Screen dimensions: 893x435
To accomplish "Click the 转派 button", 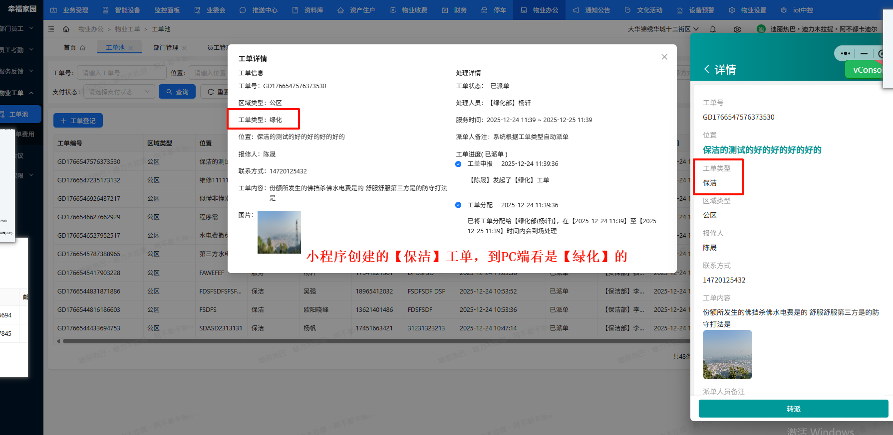I will (793, 409).
